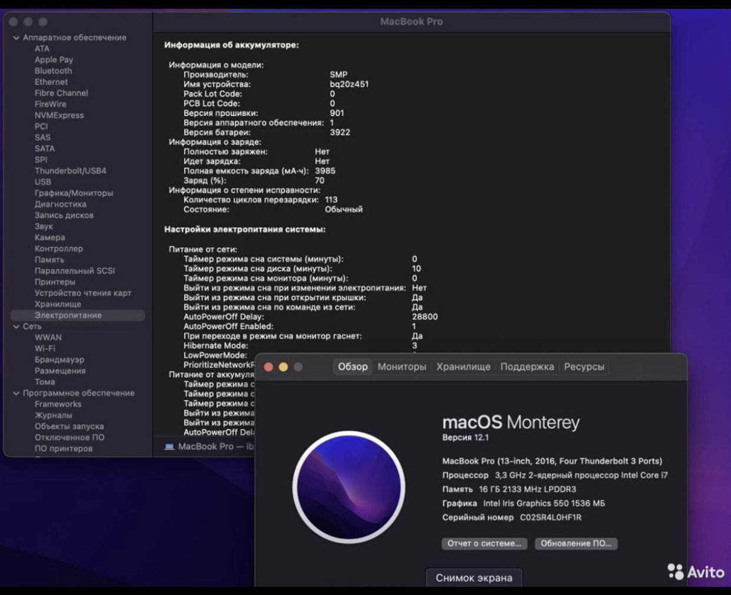Select ATA in the sidebar
The height and width of the screenshot is (595, 731).
pos(42,49)
